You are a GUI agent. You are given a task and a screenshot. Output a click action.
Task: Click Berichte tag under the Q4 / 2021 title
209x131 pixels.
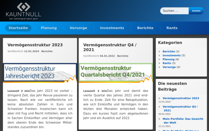[x=123, y=56]
